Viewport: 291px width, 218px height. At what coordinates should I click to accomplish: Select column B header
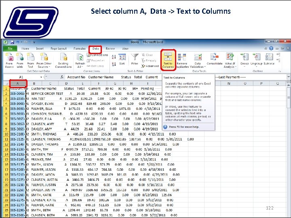coord(34,84)
